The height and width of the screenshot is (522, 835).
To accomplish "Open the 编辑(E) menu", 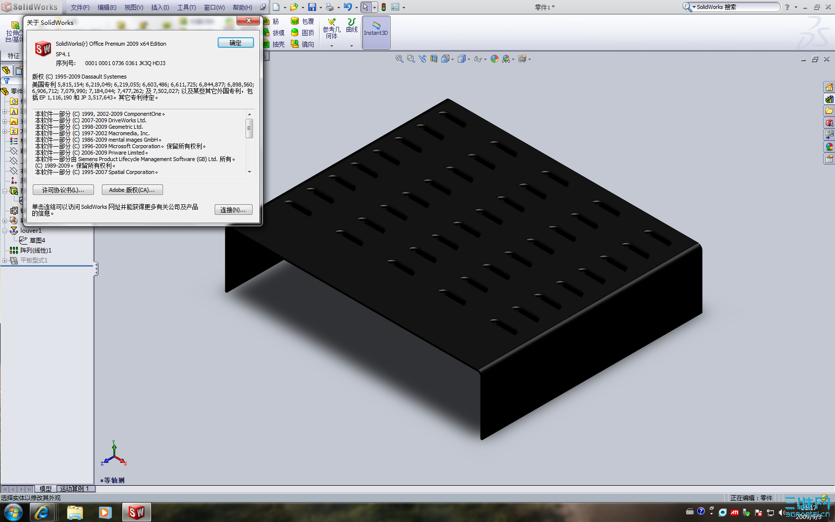I will 107,7.
